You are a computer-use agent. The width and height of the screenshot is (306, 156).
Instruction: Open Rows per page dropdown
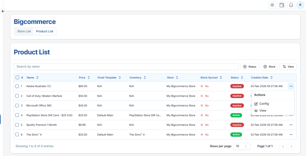coord(242,146)
